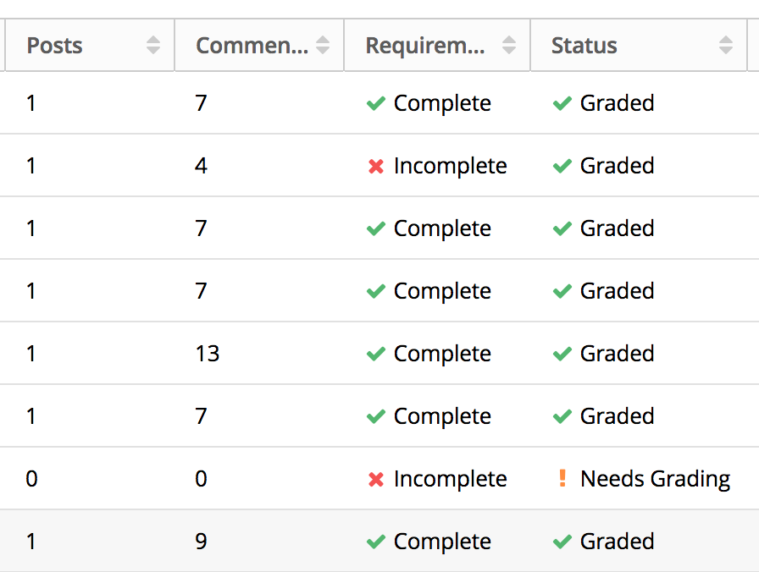
Task: Select the Posts column header label
Action: (x=55, y=46)
